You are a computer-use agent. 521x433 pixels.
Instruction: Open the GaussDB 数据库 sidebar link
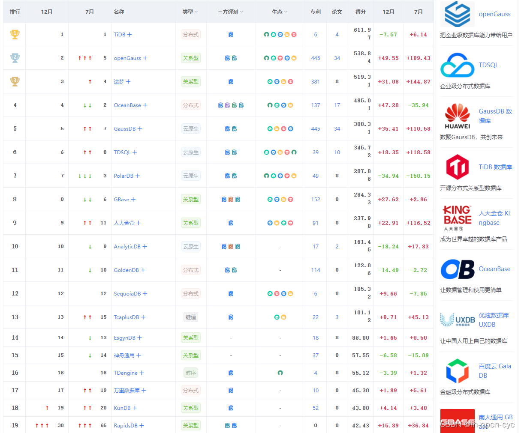click(x=495, y=116)
